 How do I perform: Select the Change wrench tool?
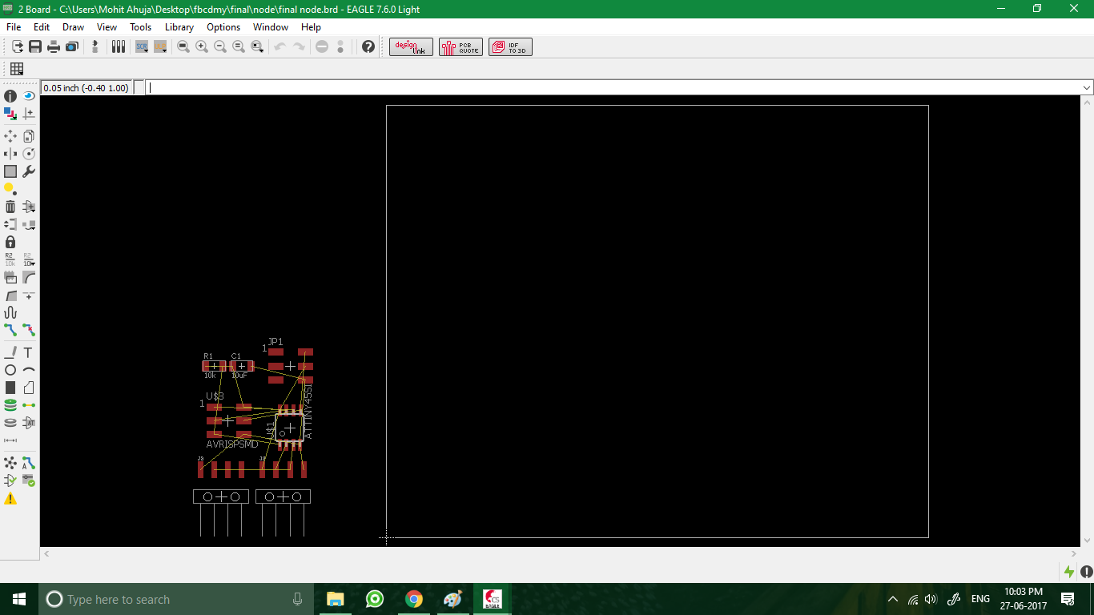tap(29, 171)
